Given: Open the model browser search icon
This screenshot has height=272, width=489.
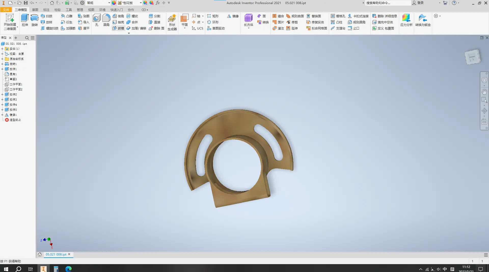Looking at the screenshot, I should (x=27, y=38).
